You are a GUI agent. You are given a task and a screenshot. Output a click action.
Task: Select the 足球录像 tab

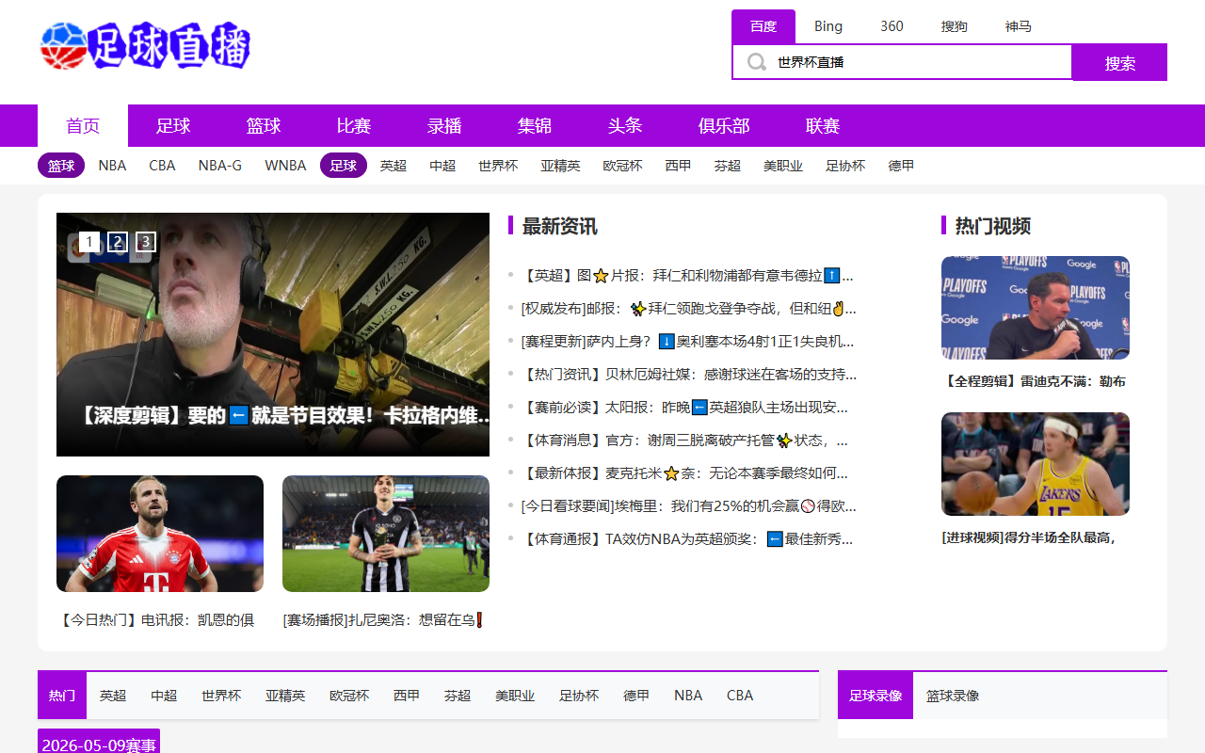click(876, 696)
